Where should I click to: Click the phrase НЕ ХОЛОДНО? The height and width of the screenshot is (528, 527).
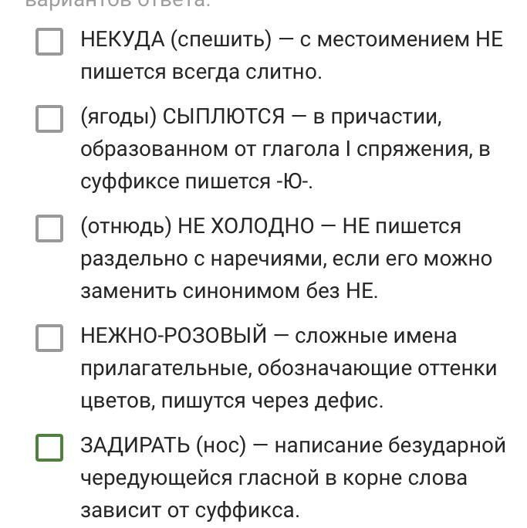245,226
